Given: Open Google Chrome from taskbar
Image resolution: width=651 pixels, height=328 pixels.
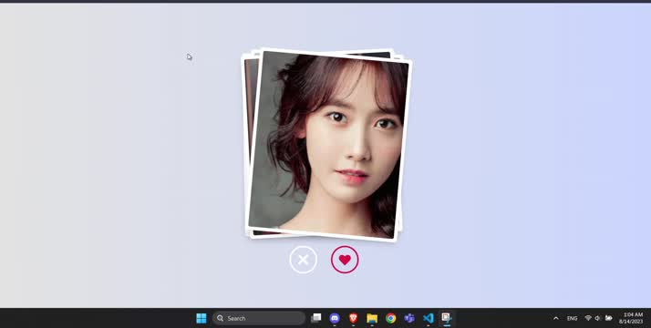Looking at the screenshot, I should point(390,318).
